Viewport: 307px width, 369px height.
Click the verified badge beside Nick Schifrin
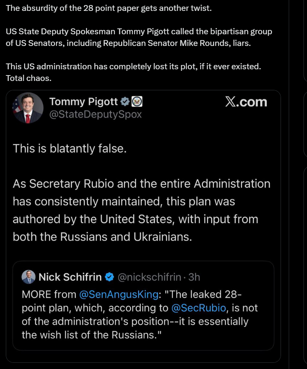(110, 277)
